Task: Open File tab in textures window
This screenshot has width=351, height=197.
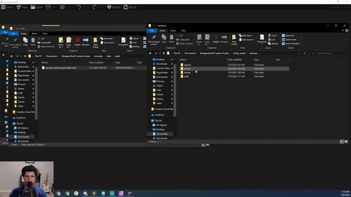Action: pyautogui.click(x=152, y=31)
